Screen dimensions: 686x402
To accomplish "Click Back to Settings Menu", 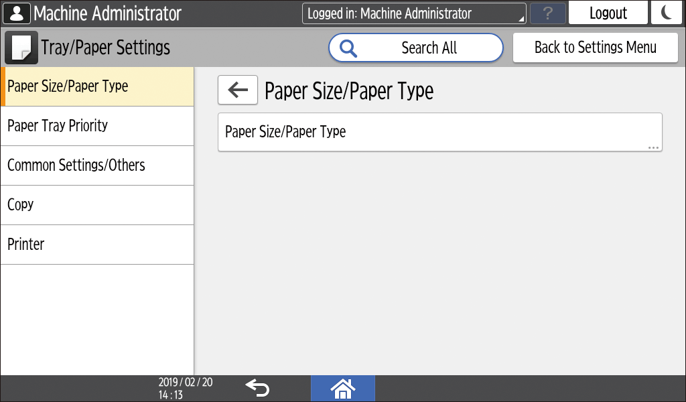I will (x=595, y=48).
